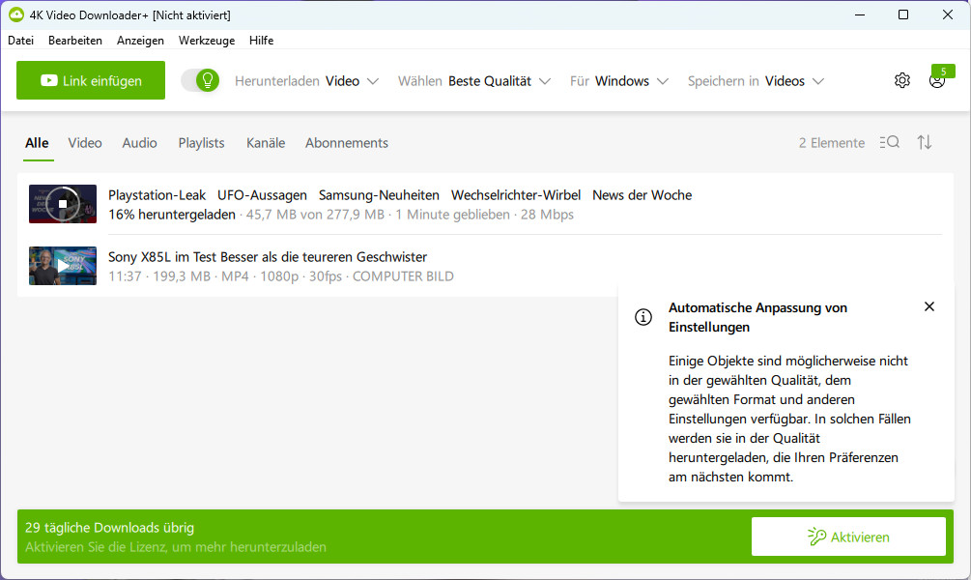This screenshot has height=580, width=971.
Task: Click the info icon in the notification
Action: coord(643,317)
